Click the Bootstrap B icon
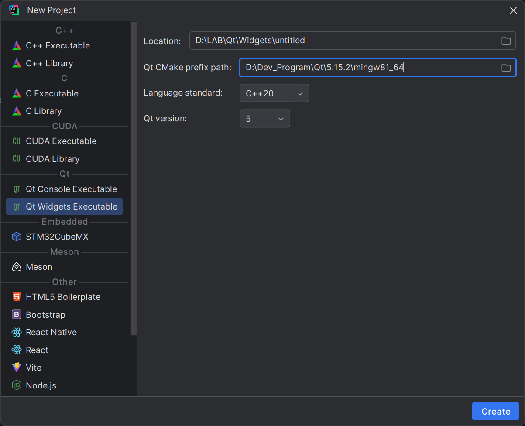Viewport: 525px width, 426px height. [17, 315]
